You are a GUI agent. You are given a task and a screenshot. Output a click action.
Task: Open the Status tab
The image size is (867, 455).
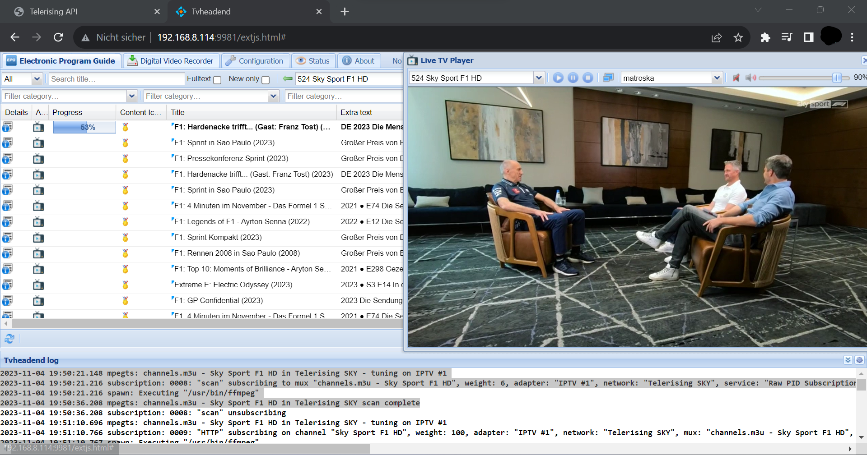click(313, 61)
